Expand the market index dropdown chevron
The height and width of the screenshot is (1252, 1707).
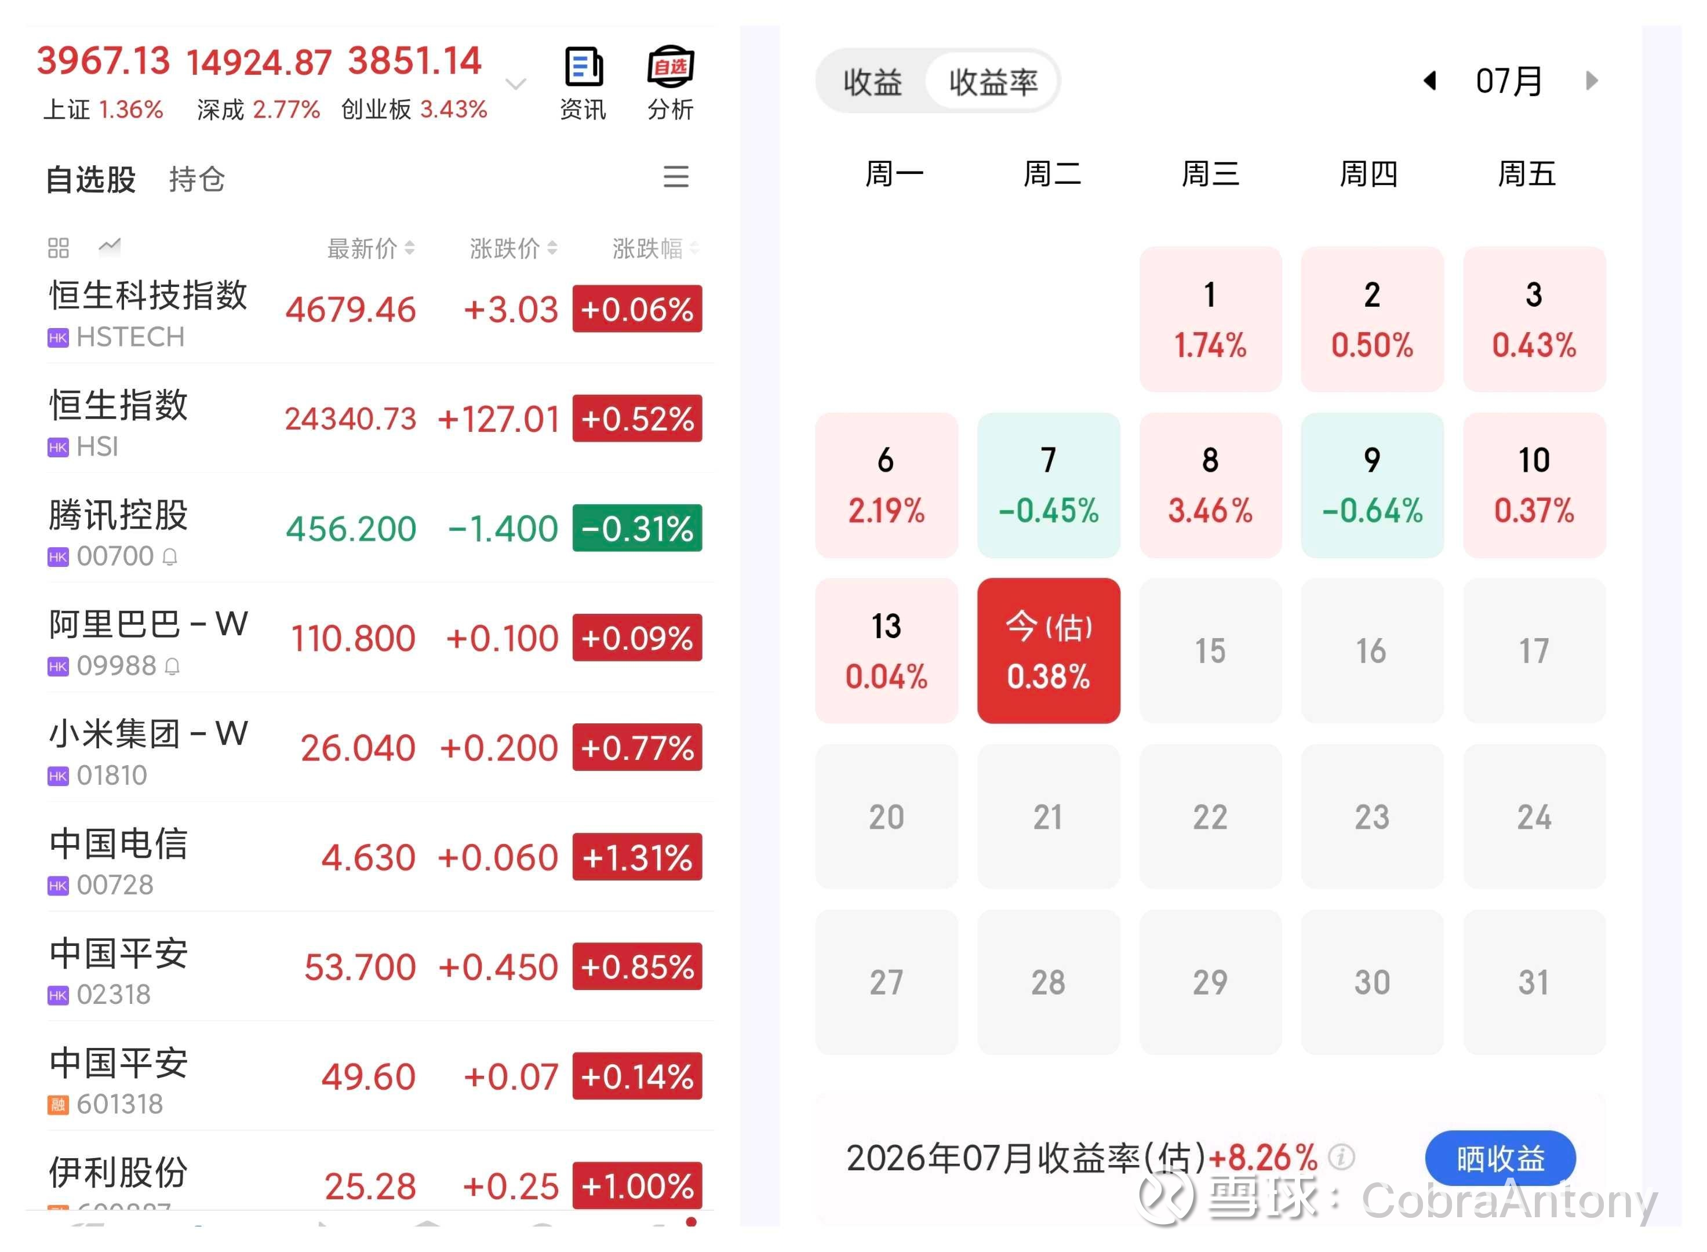(x=516, y=83)
